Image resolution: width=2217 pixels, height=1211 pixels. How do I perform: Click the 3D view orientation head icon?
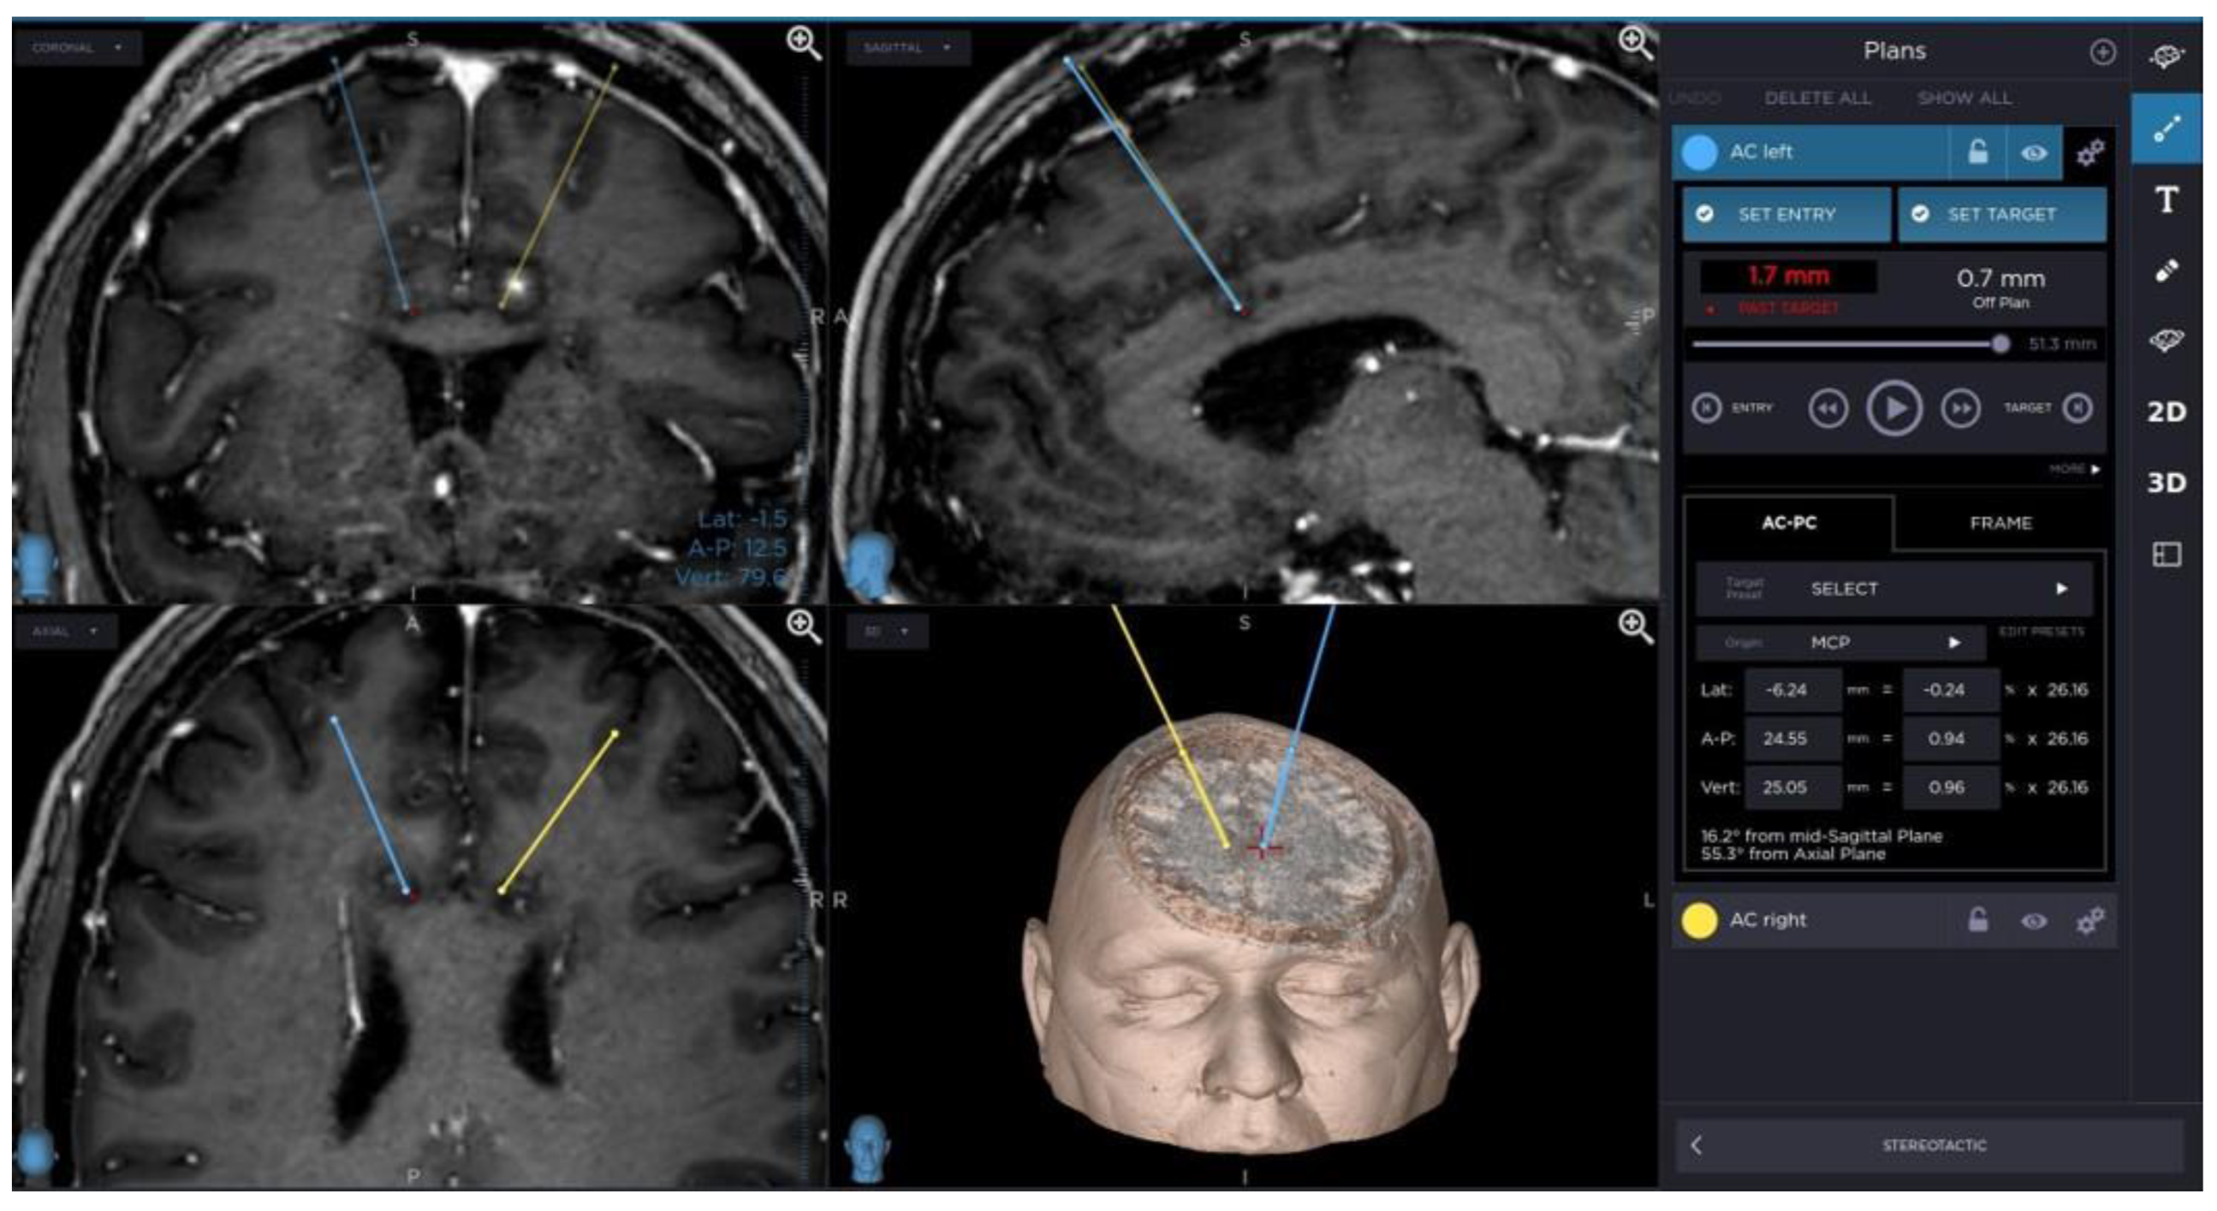[867, 1148]
